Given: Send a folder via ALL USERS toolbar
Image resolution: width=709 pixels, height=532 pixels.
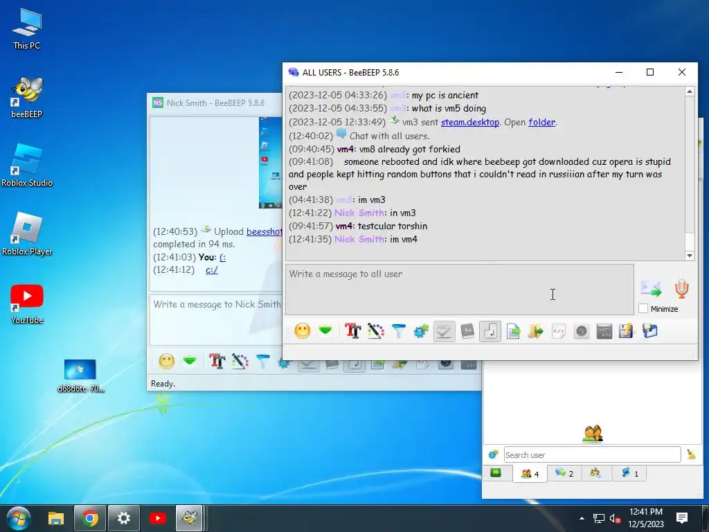Looking at the screenshot, I should pyautogui.click(x=536, y=331).
